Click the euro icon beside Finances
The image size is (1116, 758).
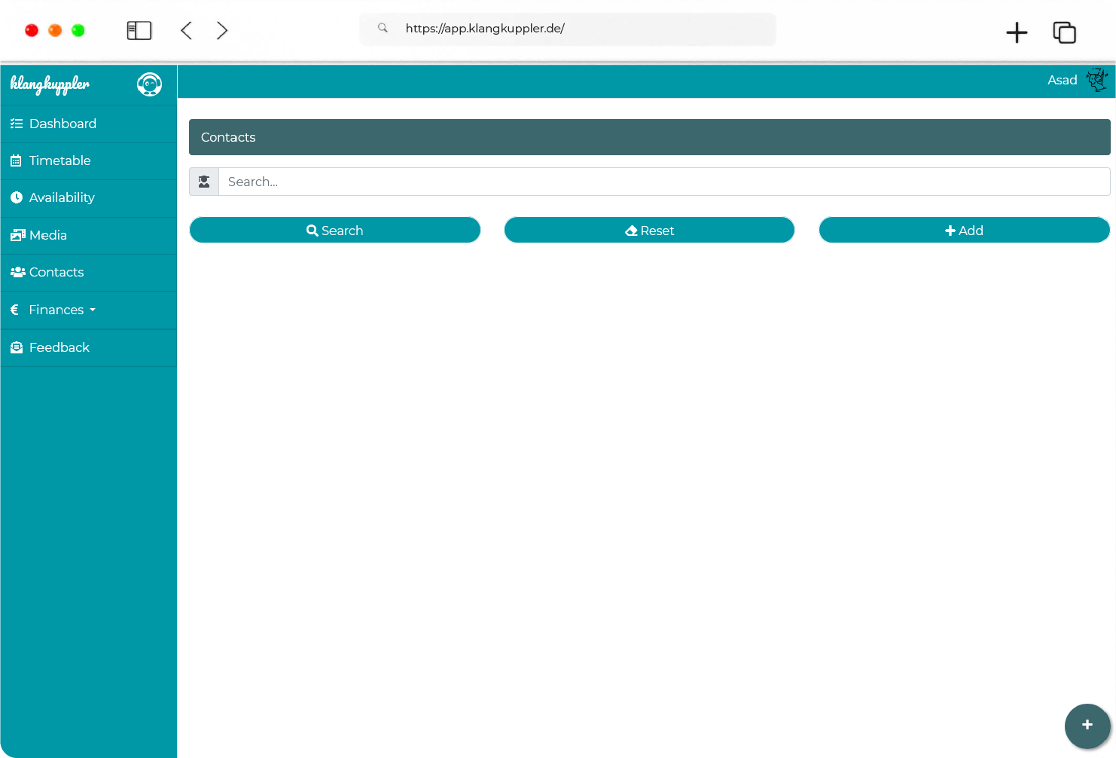[x=14, y=310]
